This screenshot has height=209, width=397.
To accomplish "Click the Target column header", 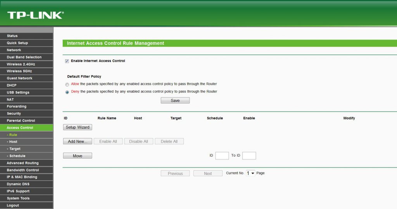I will click(176, 118).
